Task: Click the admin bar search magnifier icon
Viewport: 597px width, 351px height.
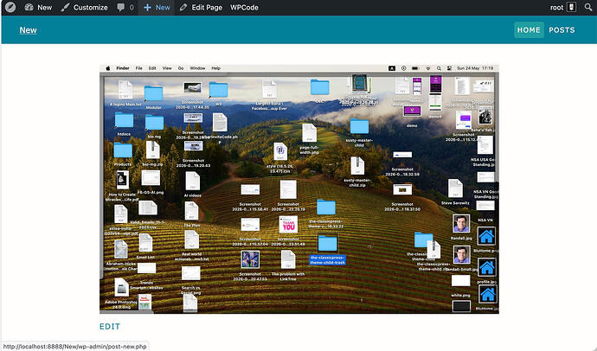Action: (x=588, y=7)
